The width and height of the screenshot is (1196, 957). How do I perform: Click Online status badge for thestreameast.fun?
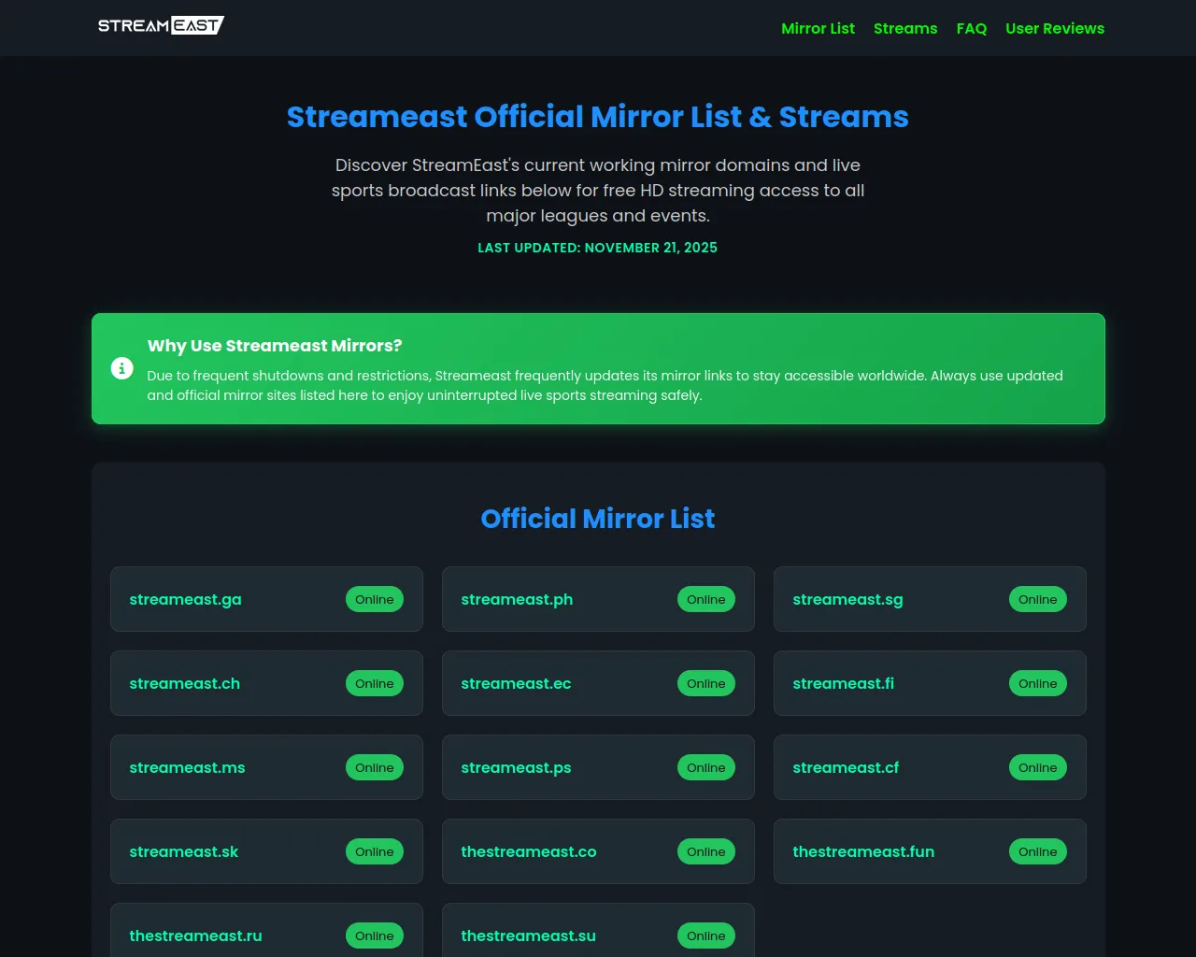pyautogui.click(x=1037, y=851)
